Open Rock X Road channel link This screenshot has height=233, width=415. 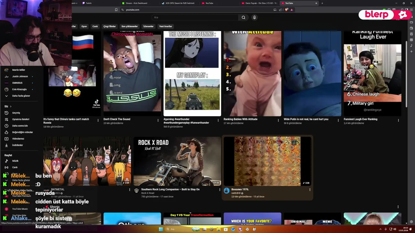[x=148, y=193]
